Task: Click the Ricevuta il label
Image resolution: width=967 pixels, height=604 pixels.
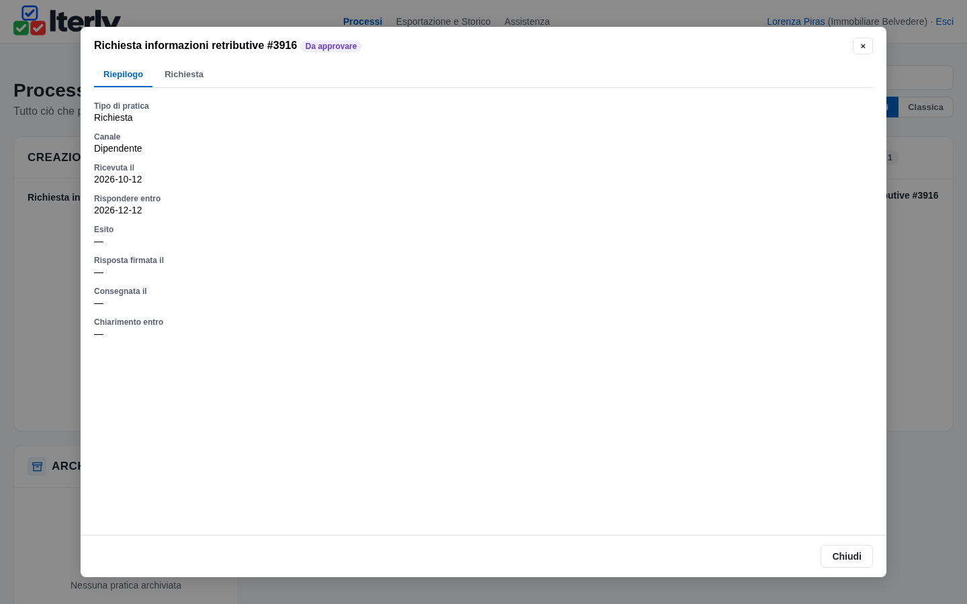Action: pos(114,168)
